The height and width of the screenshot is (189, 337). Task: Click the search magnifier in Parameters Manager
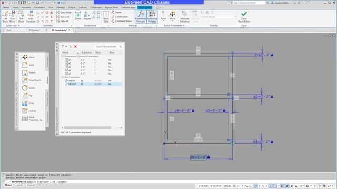(x=121, y=47)
